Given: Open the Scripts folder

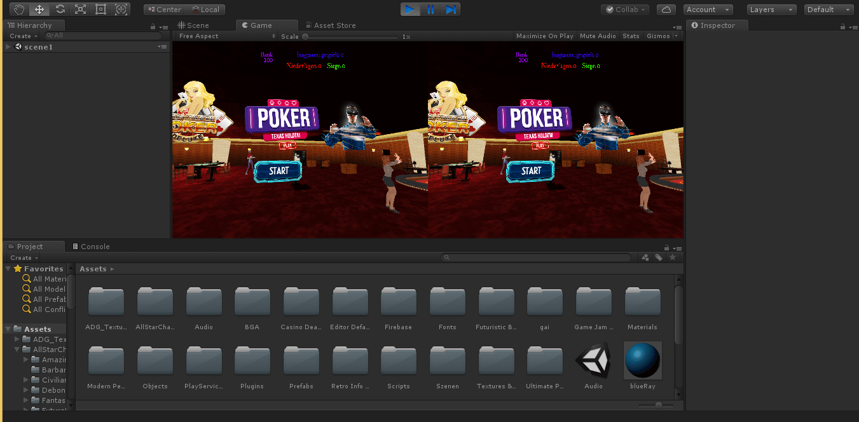Looking at the screenshot, I should pyautogui.click(x=399, y=367).
